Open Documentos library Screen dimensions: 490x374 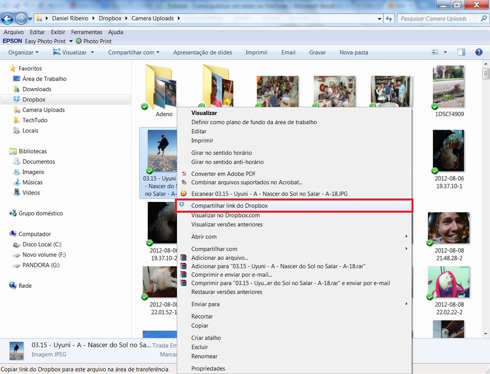point(38,162)
